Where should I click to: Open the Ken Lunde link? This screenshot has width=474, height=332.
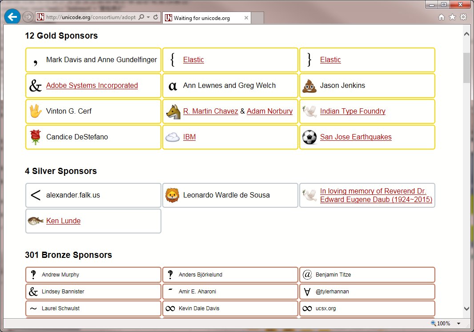point(64,221)
